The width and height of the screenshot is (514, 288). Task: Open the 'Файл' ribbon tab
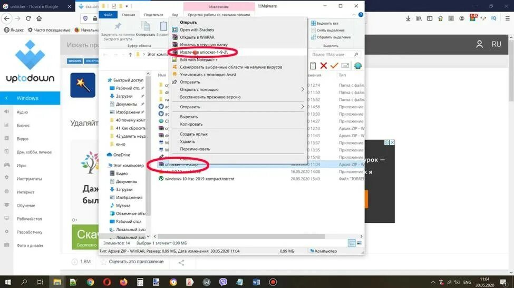tap(108, 15)
